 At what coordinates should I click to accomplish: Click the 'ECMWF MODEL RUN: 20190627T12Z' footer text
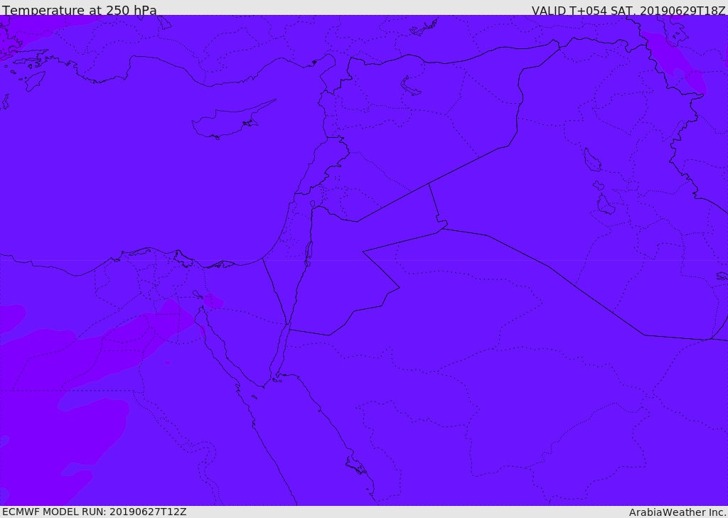(95, 512)
